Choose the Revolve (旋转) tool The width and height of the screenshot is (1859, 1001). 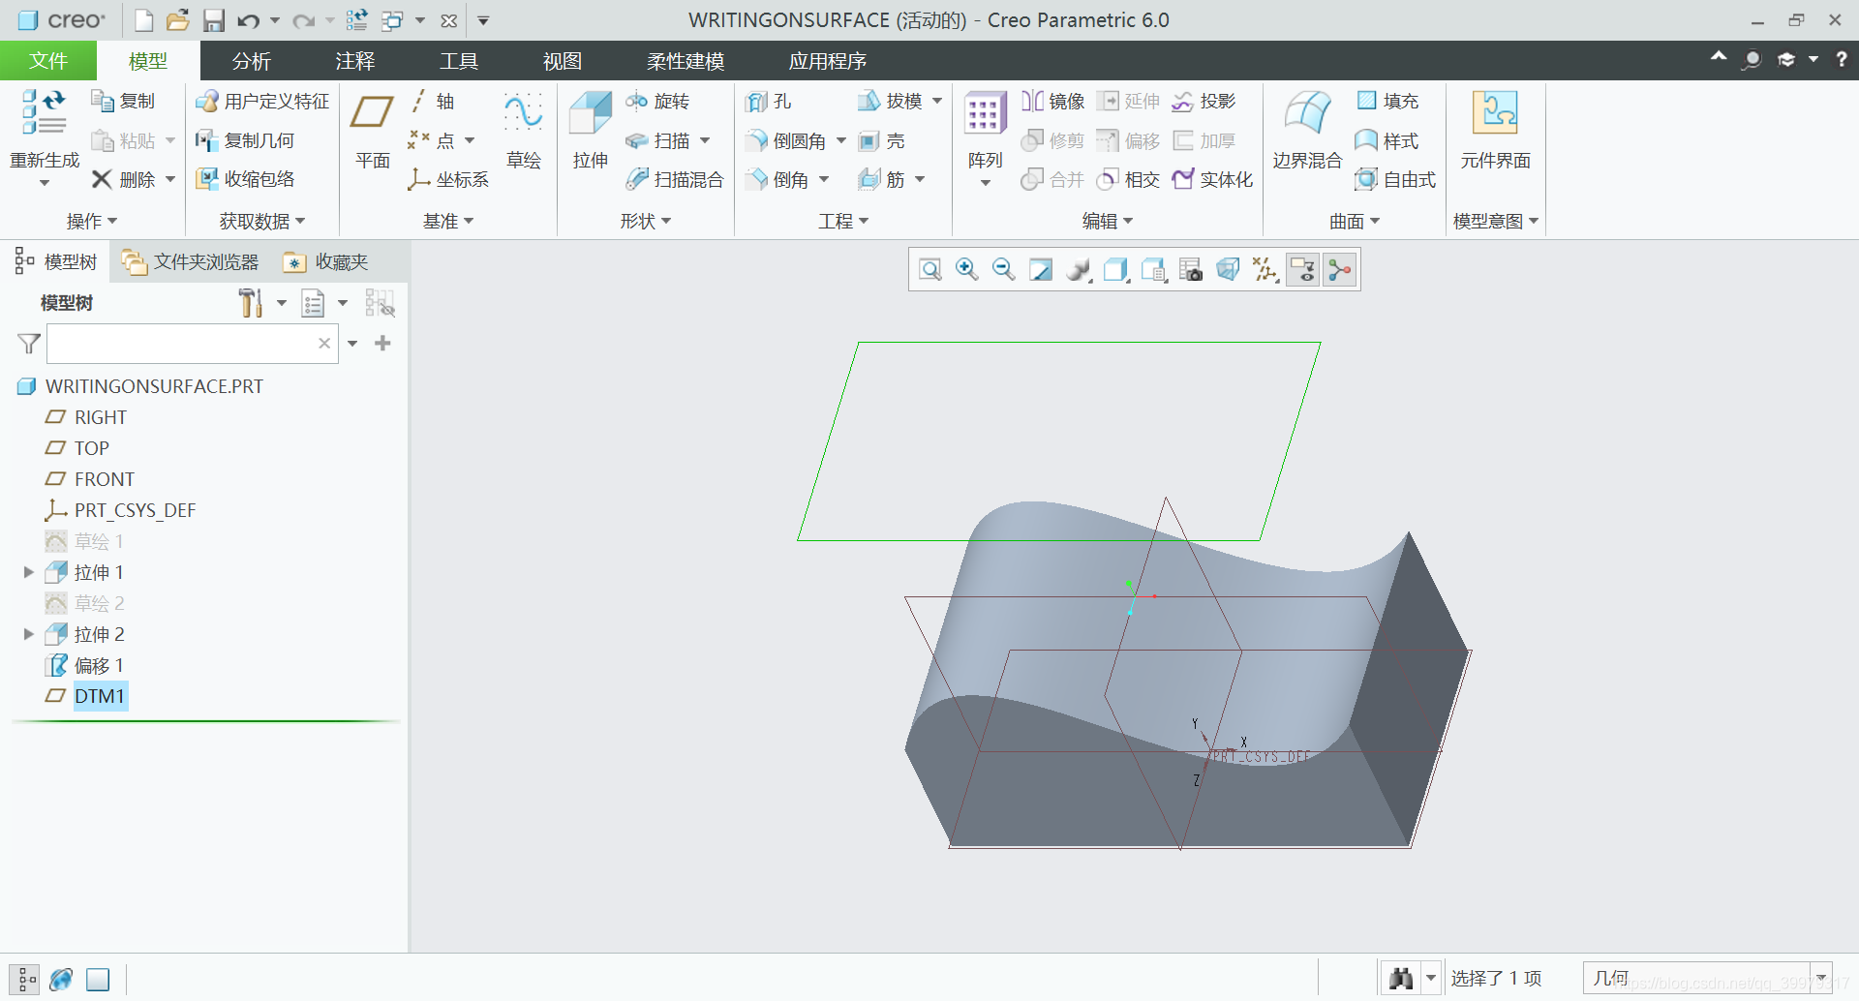tap(658, 102)
